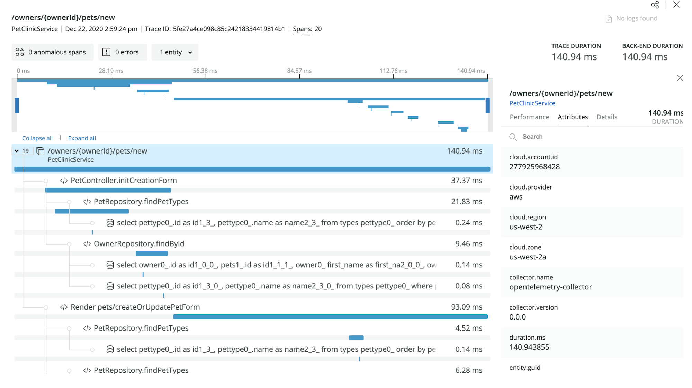Select the OwnerRepository.findById span
This screenshot has width=692, height=388.
tap(139, 244)
